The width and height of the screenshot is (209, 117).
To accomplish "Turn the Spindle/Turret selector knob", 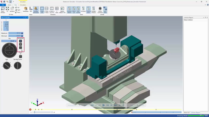I will coord(18,65).
